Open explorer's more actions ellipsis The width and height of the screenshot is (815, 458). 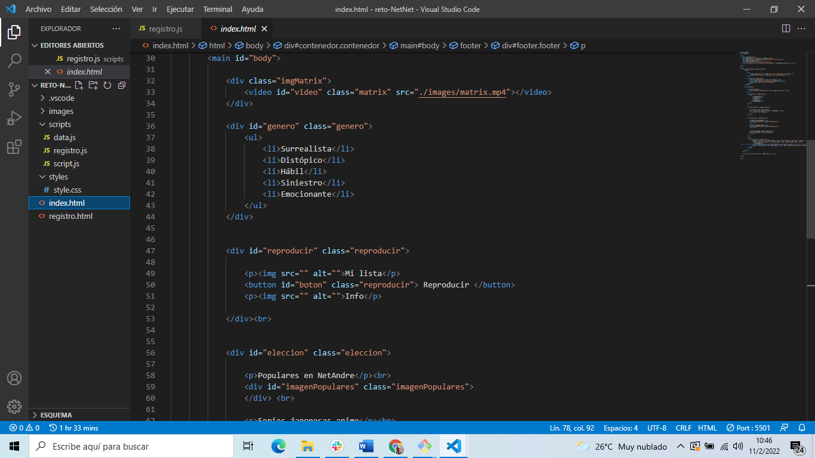point(116,29)
